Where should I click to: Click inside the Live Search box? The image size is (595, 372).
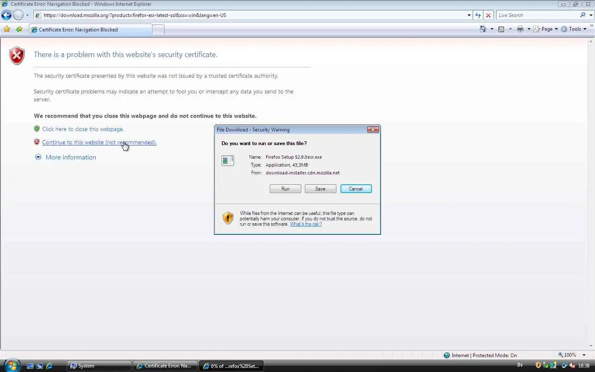[x=537, y=15]
